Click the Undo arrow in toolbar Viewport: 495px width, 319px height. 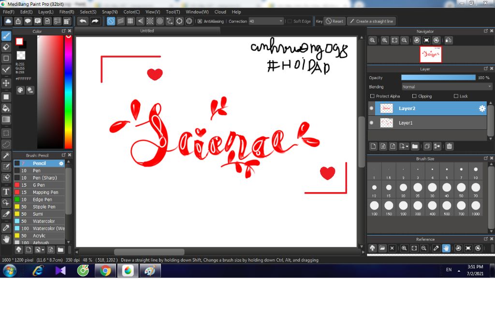83,21
